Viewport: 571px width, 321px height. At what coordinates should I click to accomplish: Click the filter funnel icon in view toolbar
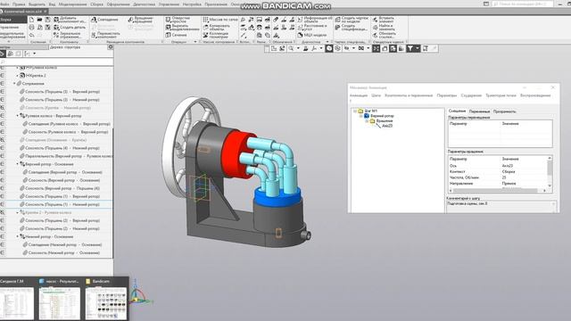pos(410,48)
